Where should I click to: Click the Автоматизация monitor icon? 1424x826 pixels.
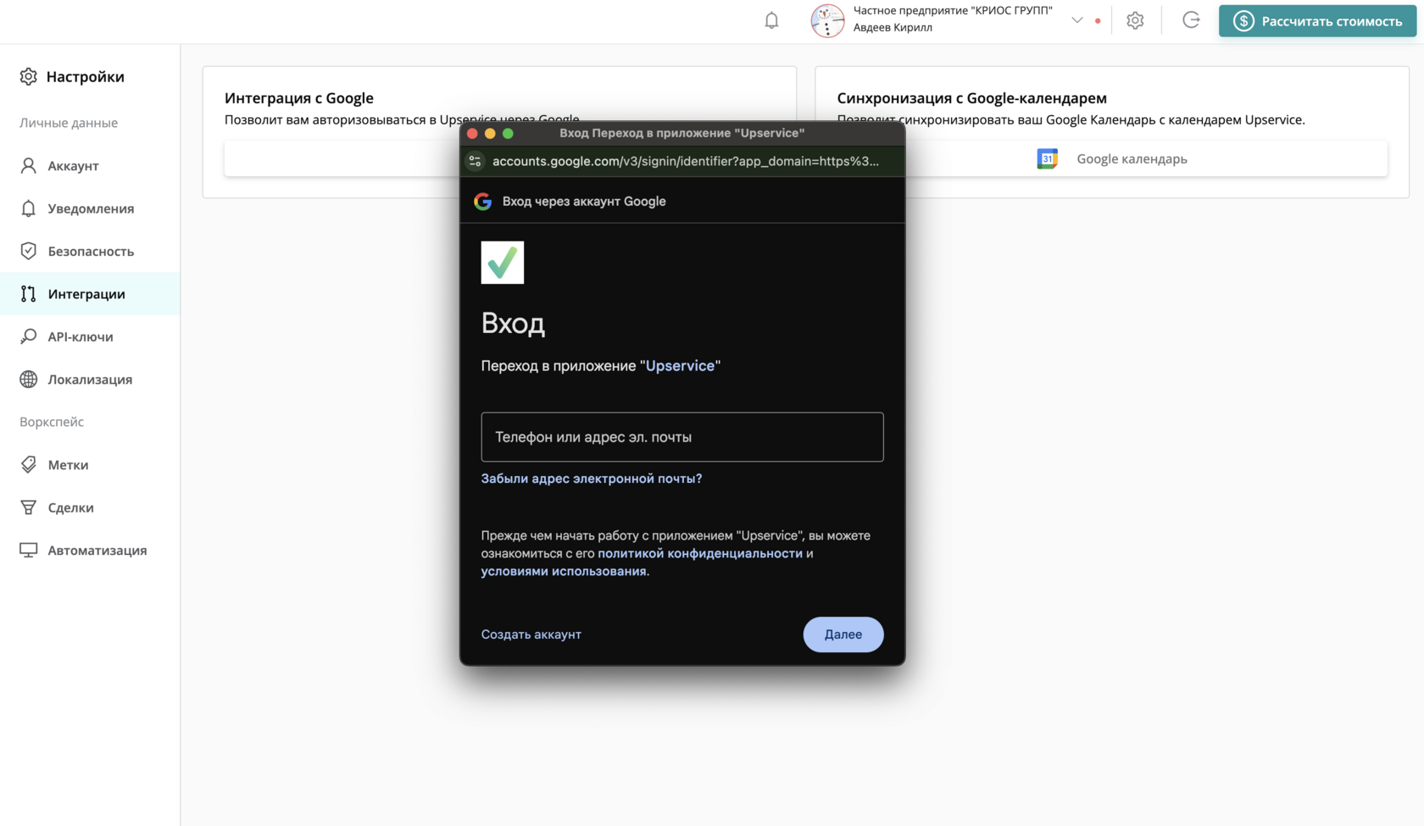[x=29, y=550]
